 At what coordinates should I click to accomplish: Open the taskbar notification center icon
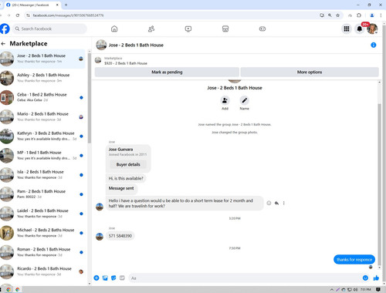point(378,290)
